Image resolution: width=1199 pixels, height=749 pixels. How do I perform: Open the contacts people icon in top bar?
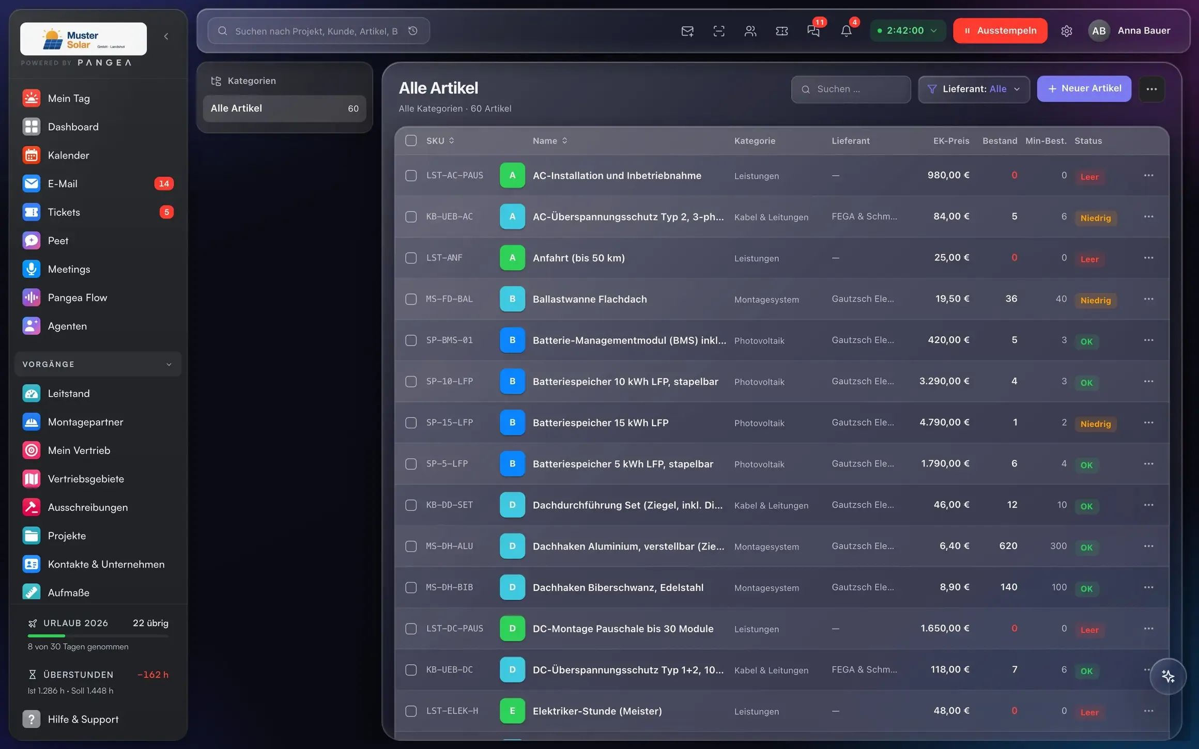pos(750,31)
